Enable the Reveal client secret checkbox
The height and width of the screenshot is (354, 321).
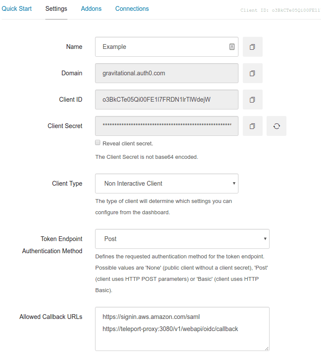[x=98, y=142]
